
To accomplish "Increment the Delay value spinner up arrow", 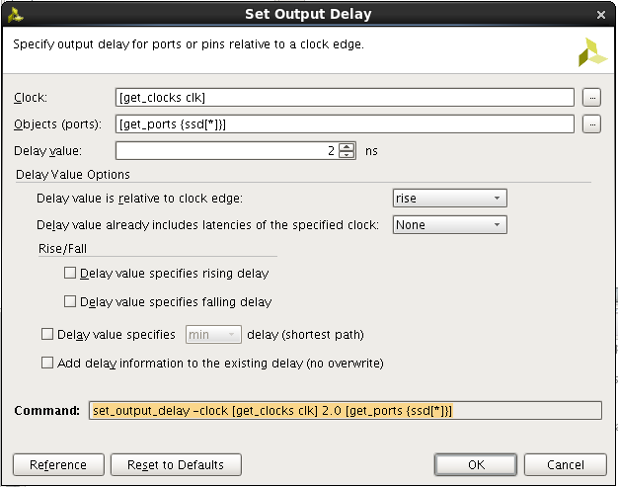I will [347, 147].
